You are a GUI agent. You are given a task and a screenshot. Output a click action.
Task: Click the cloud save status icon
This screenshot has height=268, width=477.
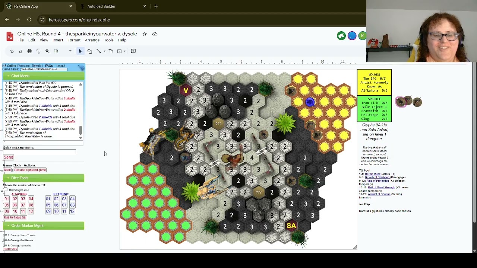(155, 34)
